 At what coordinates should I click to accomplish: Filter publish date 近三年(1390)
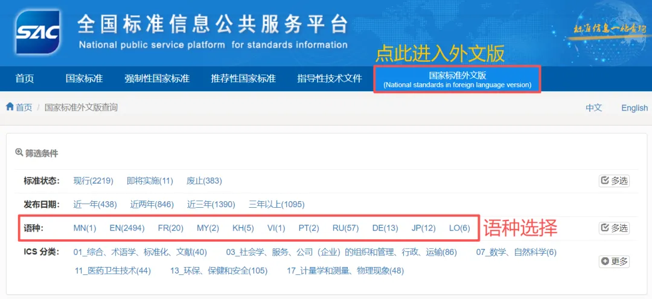211,205
